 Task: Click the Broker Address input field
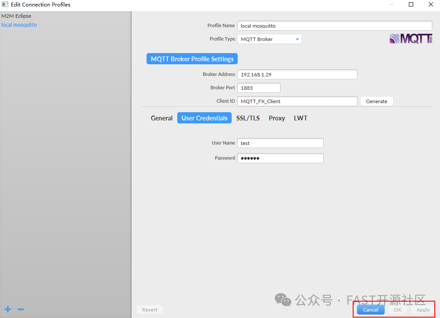click(297, 74)
